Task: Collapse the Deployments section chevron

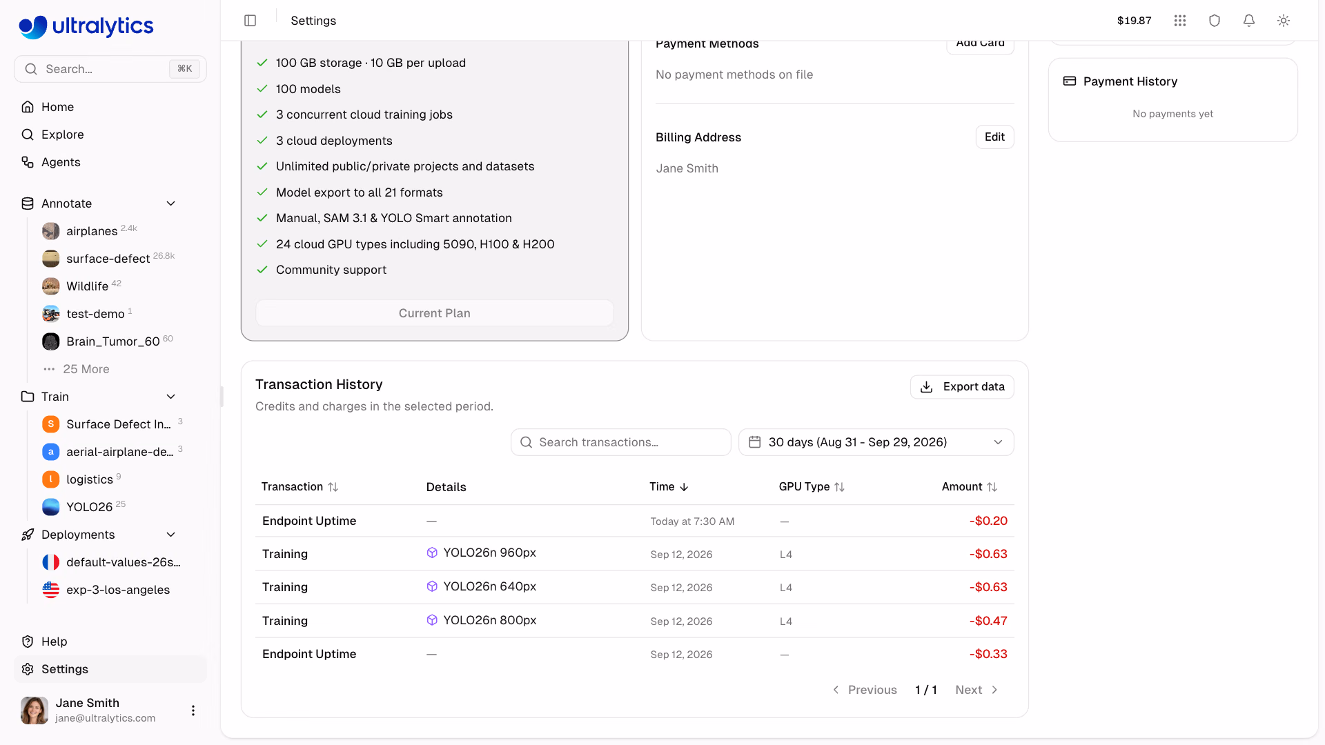Action: (171, 535)
